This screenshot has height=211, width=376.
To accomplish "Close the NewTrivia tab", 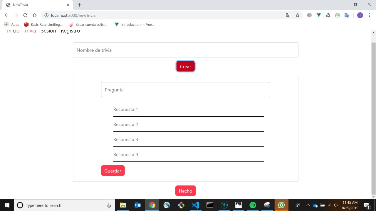I will 68,5.
